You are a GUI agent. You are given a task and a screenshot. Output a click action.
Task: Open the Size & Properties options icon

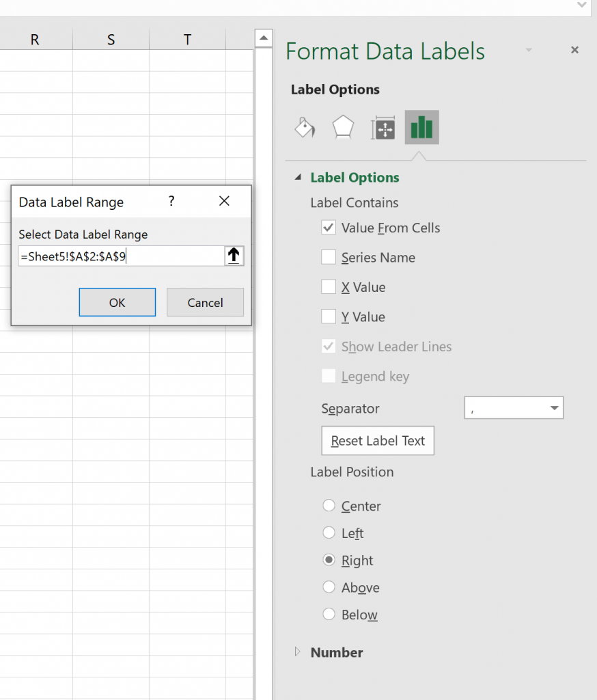coord(382,127)
